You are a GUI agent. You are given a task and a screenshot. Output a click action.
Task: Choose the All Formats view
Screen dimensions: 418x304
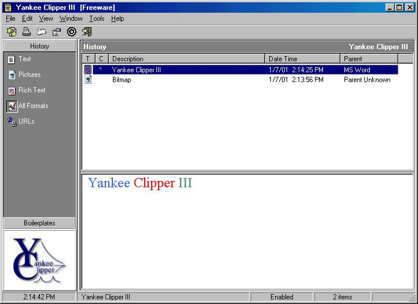click(32, 106)
